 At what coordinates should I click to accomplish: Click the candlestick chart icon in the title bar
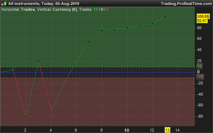[x=4, y=4]
